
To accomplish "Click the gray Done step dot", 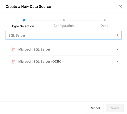I will coord(105,20).
